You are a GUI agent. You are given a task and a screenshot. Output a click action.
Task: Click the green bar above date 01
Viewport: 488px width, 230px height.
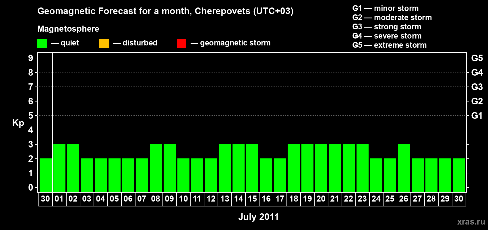[59, 168]
